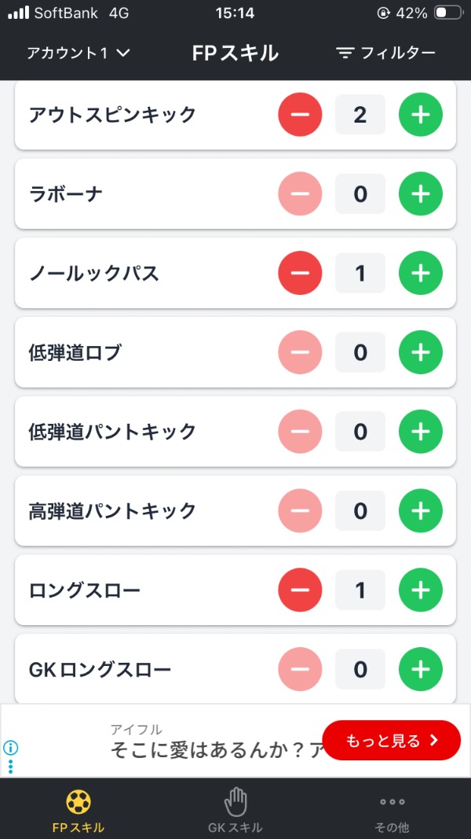This screenshot has width=471, height=839.
Task: Open the フィルター filter menu
Action: (385, 53)
